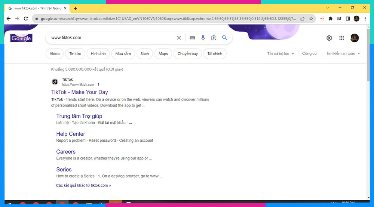Switch to Tin tức filter
This screenshot has height=207, width=374.
point(75,53)
